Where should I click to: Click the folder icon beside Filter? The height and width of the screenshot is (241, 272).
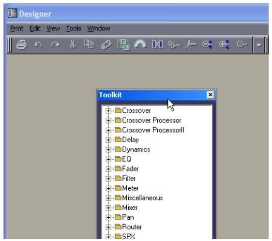(x=118, y=178)
